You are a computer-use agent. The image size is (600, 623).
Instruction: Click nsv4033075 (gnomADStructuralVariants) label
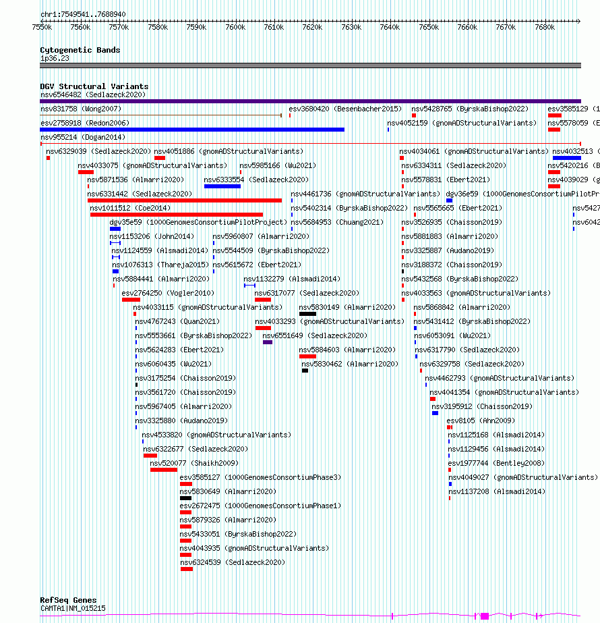click(152, 165)
